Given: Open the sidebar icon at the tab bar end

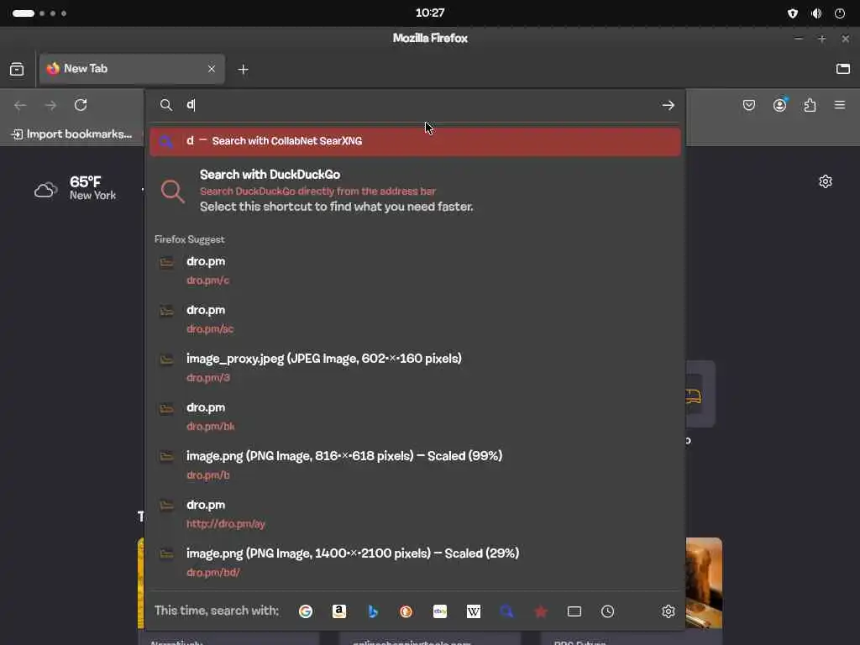Looking at the screenshot, I should 843,69.
